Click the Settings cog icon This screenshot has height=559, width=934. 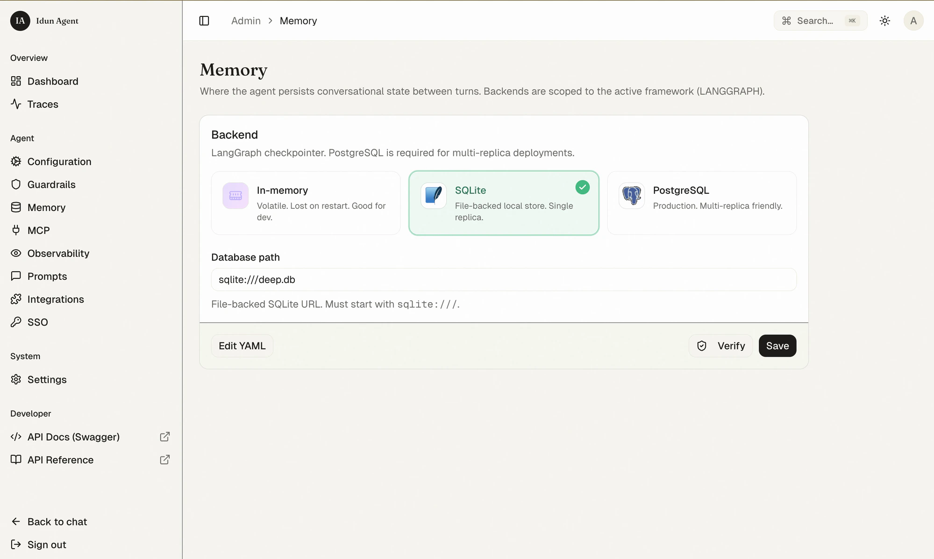[16, 379]
